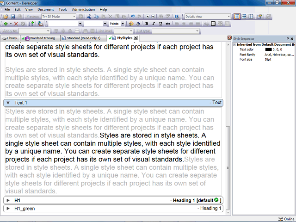Toggle Bold formatting
Image resolution: width=296 pixels, height=222 pixels.
(147, 24)
